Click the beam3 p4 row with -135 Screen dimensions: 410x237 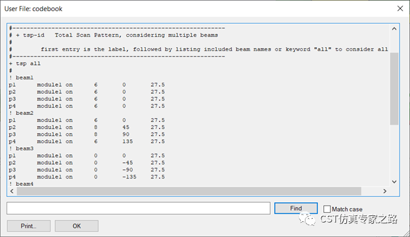[x=87, y=177]
